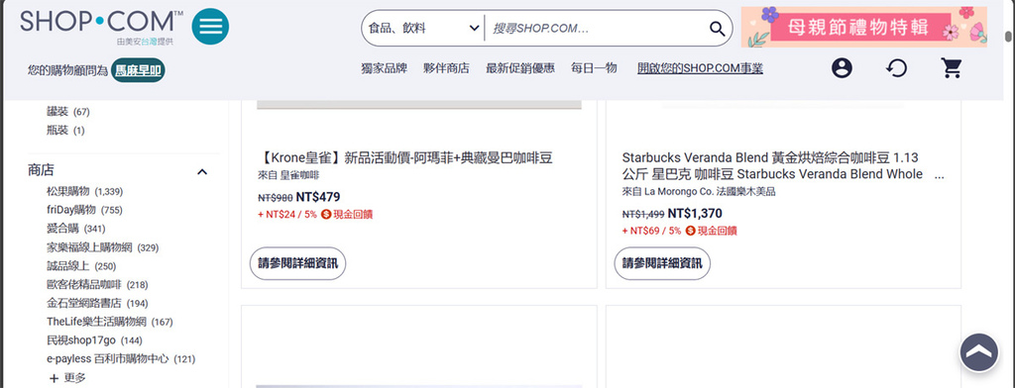Expand 更多 stores list
This screenshot has height=388, width=1015.
pyautogui.click(x=67, y=378)
